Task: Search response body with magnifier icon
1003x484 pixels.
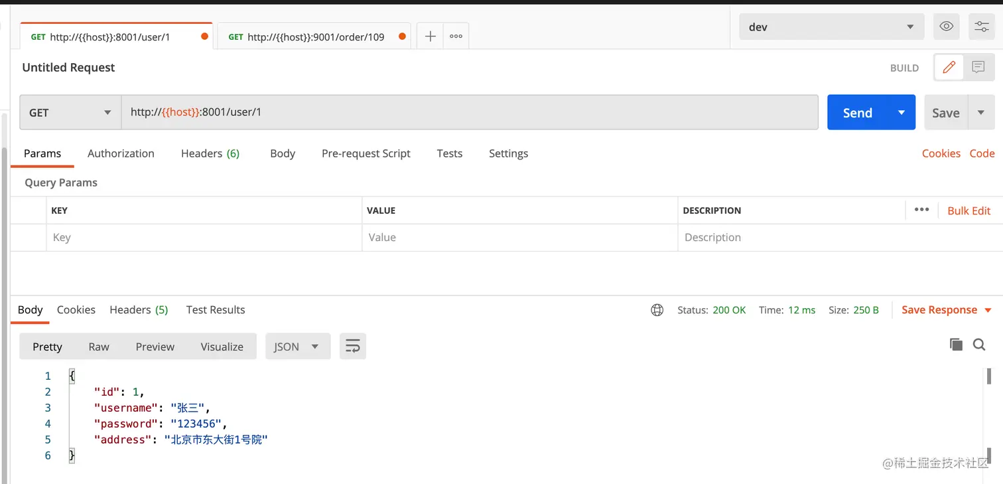Action: pos(979,344)
